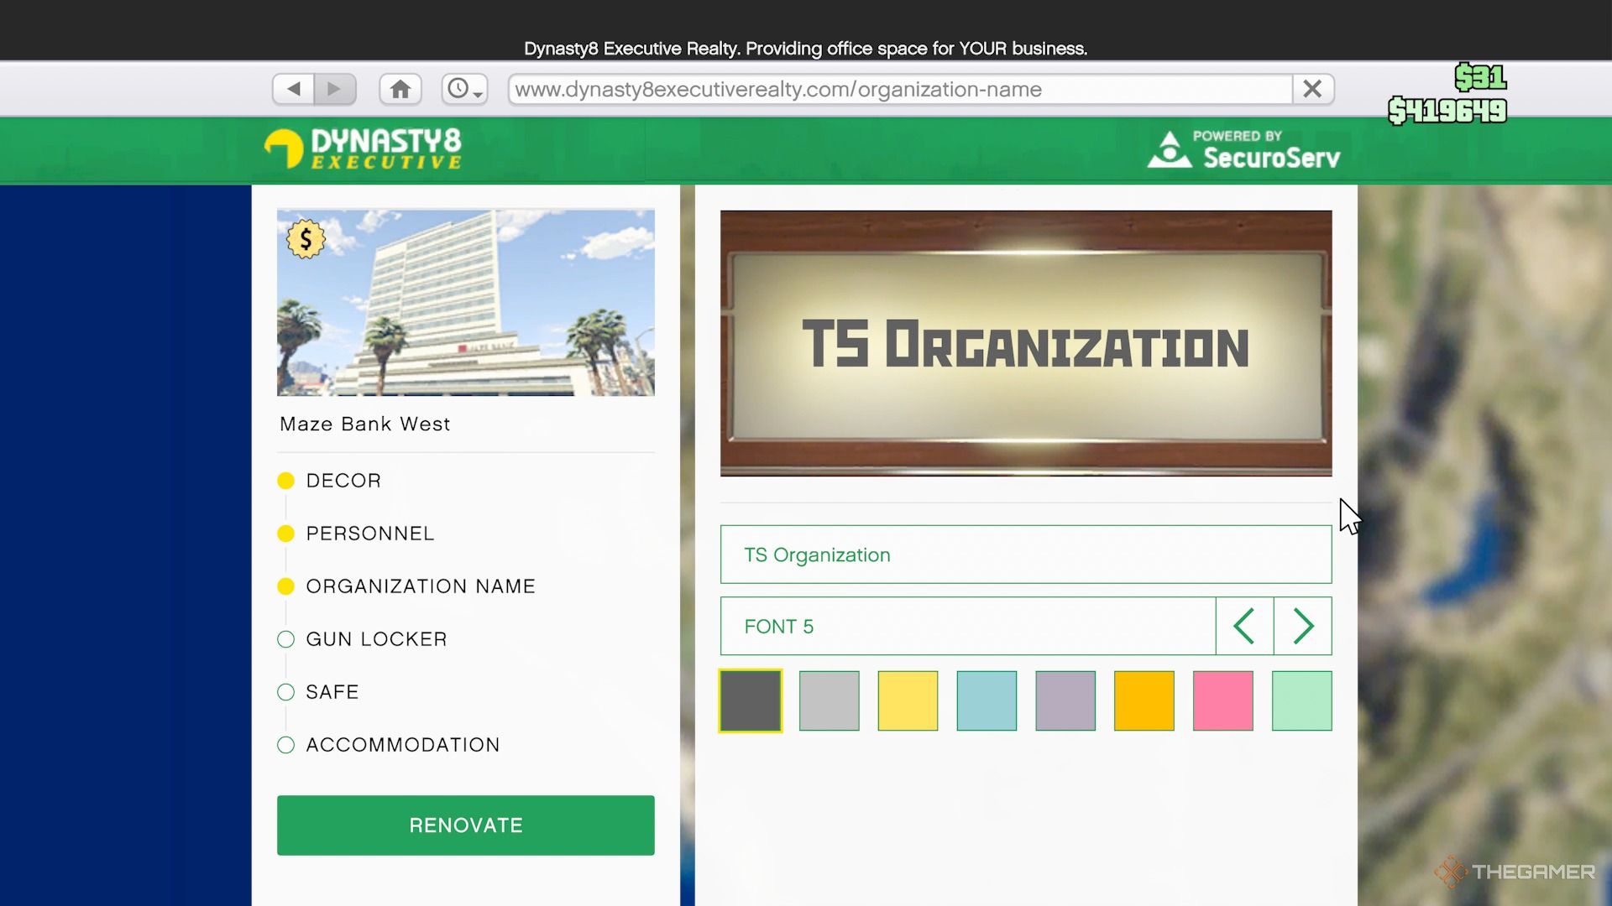Click the RENOVATE button to confirm changes
Image resolution: width=1612 pixels, height=906 pixels.
click(x=465, y=825)
